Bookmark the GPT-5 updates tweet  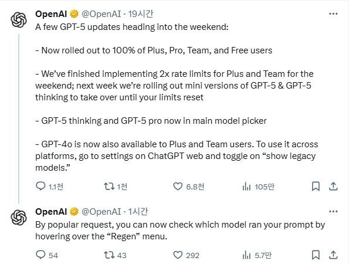coord(316,187)
